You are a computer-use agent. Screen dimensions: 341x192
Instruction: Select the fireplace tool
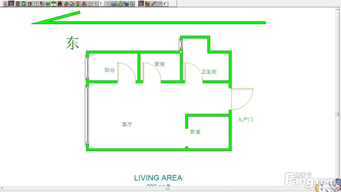pos(60,4)
